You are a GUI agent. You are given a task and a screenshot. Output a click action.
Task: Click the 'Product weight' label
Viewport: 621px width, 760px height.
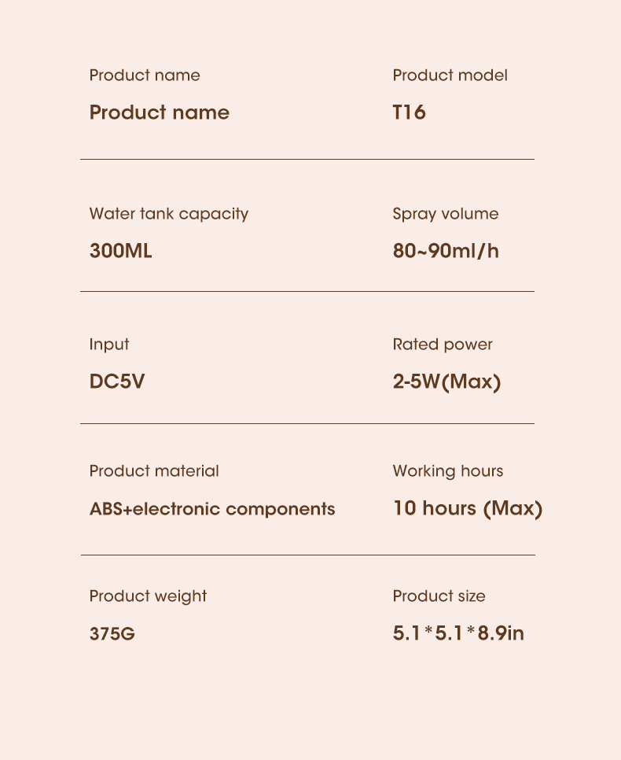pos(148,596)
